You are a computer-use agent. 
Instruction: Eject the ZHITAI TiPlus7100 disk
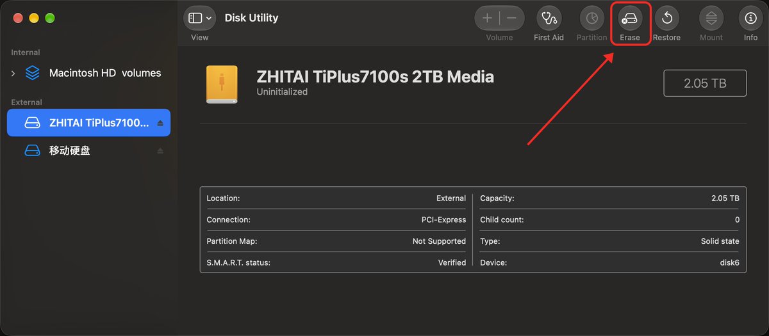click(160, 123)
